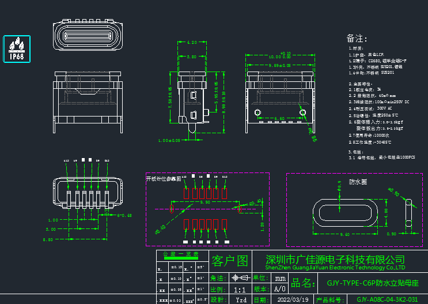This screenshot has height=304, width=428.
Task: Click the IP68 waterproof rating icon
Action: point(17,49)
